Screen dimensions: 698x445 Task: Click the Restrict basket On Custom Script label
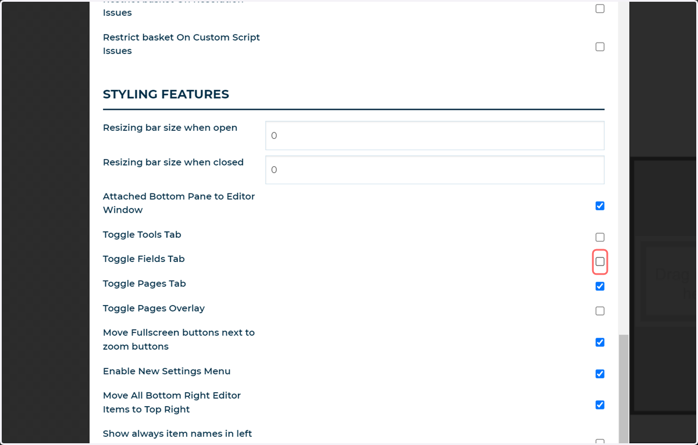(x=181, y=44)
